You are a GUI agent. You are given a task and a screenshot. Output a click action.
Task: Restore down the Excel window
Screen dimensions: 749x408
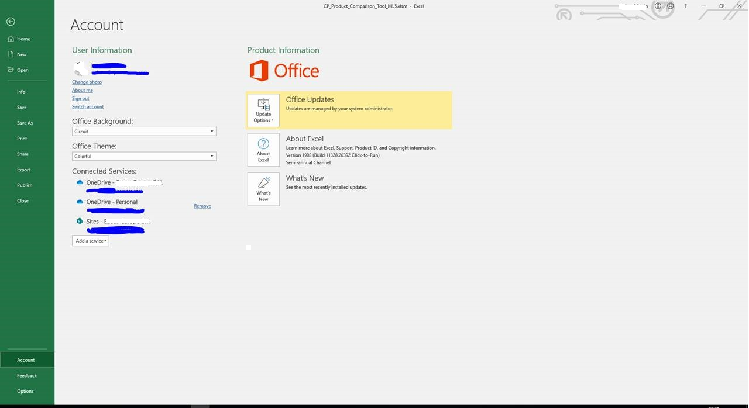click(721, 6)
